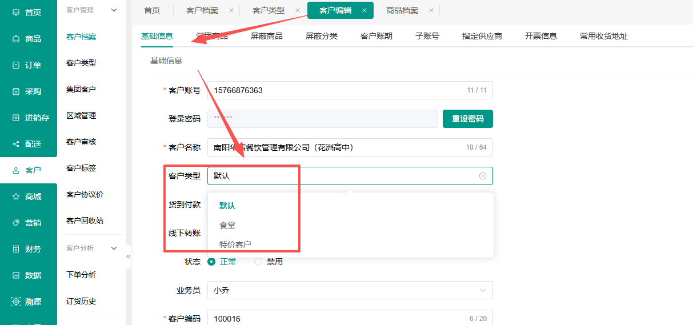The height and width of the screenshot is (325, 693).
Task: Open the 子账号 sub-tab
Action: [x=427, y=36]
